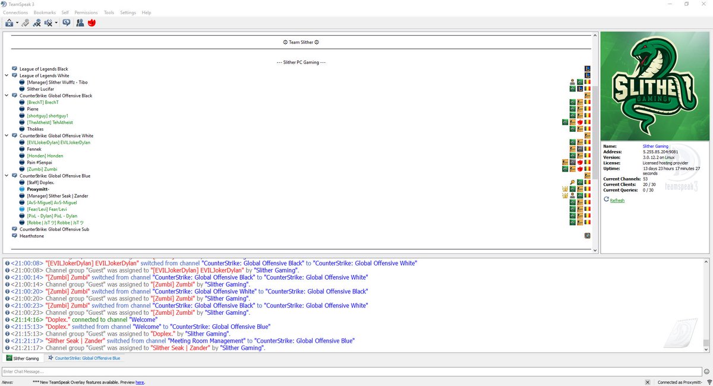Open the Self menu
The width and height of the screenshot is (713, 386).
(x=65, y=12)
